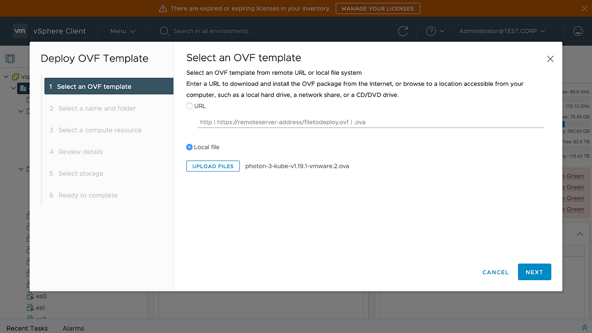Click the vSphere Client title text
The image size is (592, 333).
(x=60, y=31)
